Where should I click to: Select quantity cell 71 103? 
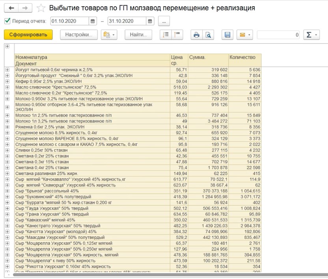click(245, 121)
